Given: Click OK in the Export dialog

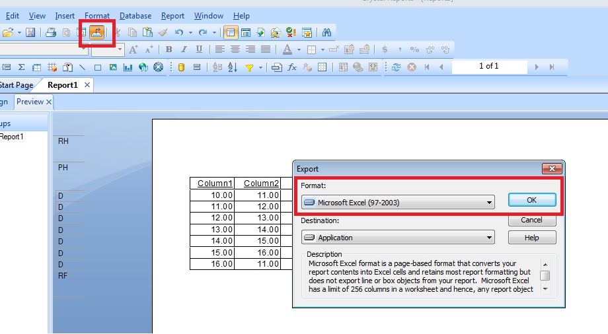Looking at the screenshot, I should [x=531, y=200].
